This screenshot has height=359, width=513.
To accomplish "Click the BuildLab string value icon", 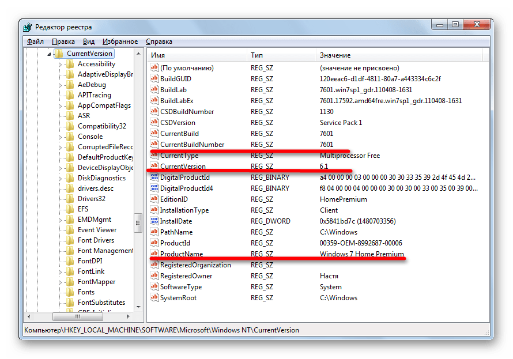I will pyautogui.click(x=154, y=89).
